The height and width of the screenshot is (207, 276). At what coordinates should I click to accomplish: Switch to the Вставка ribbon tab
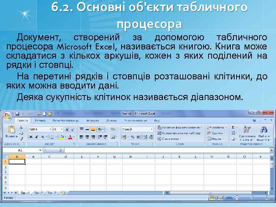coord(40,121)
